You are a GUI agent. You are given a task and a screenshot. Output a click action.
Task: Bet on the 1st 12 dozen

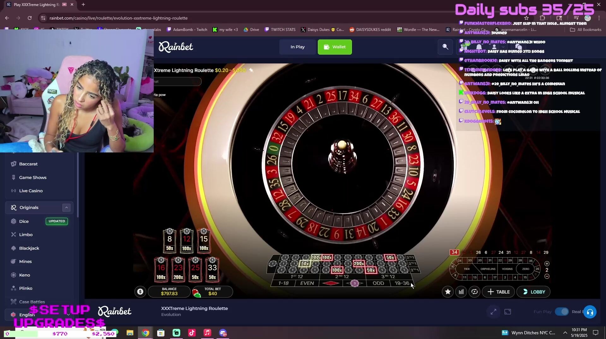click(297, 277)
